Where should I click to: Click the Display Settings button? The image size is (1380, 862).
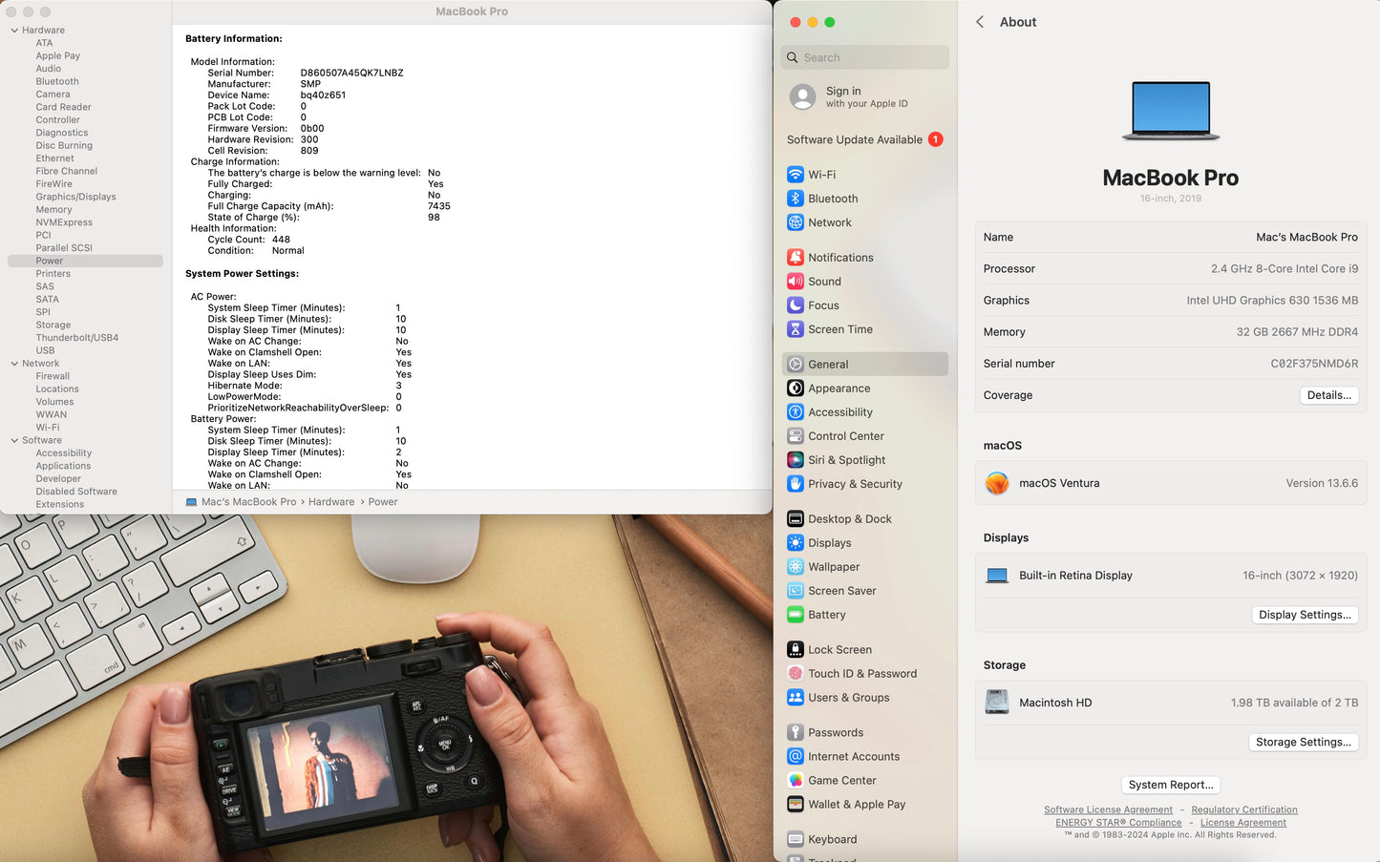[1304, 615]
